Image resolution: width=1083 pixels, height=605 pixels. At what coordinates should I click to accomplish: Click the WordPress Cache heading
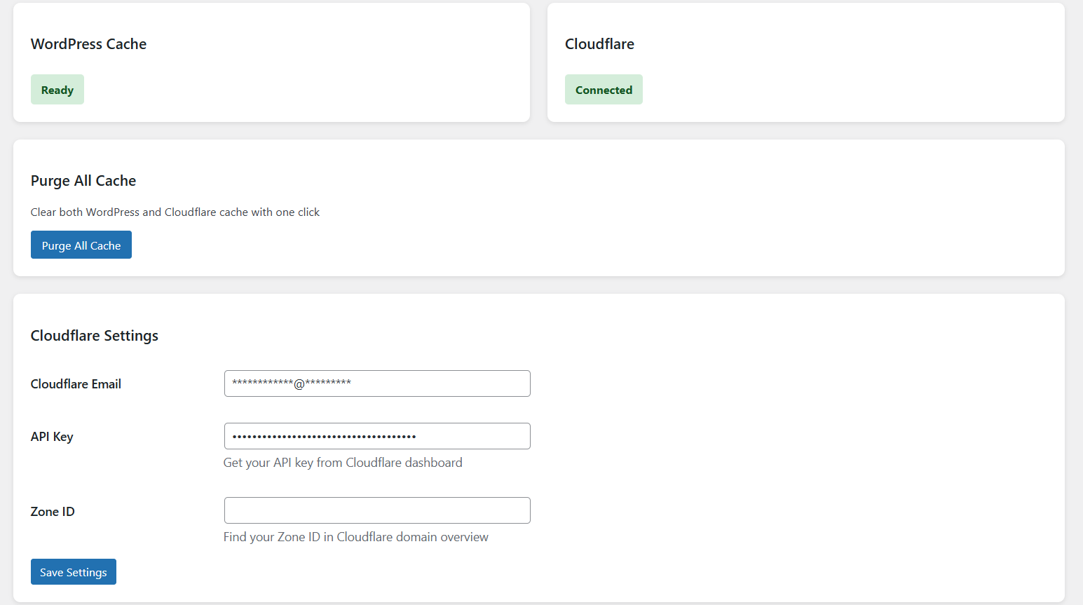click(89, 44)
